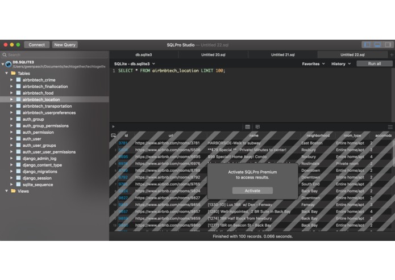
Task: Select django_content_type in the tree
Action: click(x=42, y=165)
